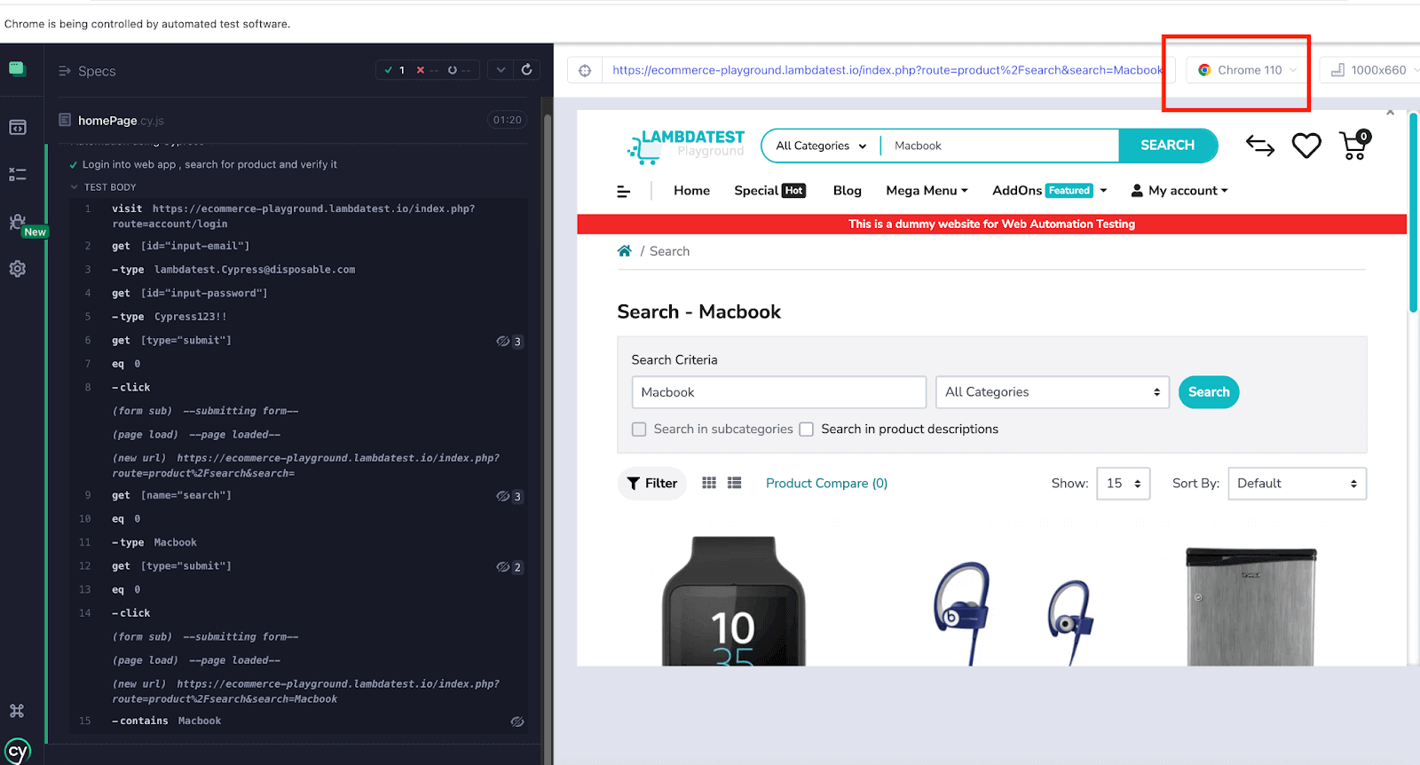Open Show 15 items dropdown

(1124, 484)
